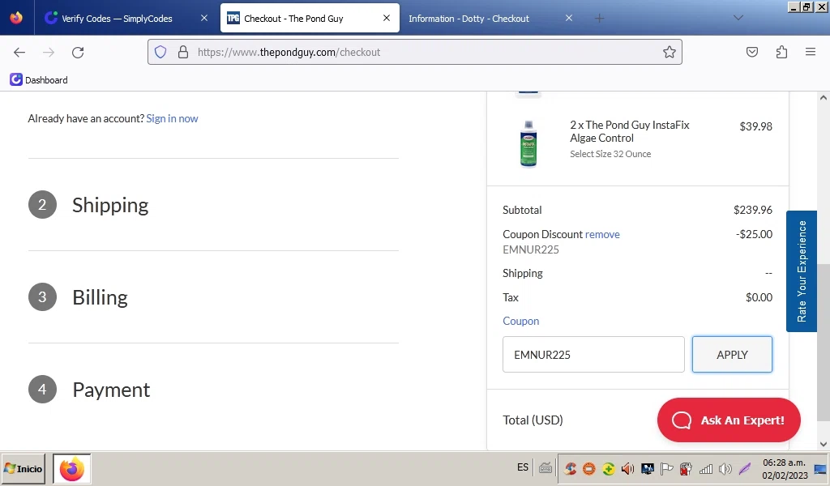Click the Coupon link

(521, 321)
